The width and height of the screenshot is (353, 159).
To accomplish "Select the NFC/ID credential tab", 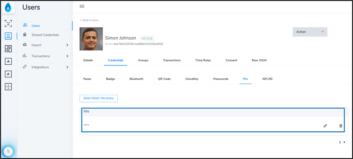I will pyautogui.click(x=267, y=79).
